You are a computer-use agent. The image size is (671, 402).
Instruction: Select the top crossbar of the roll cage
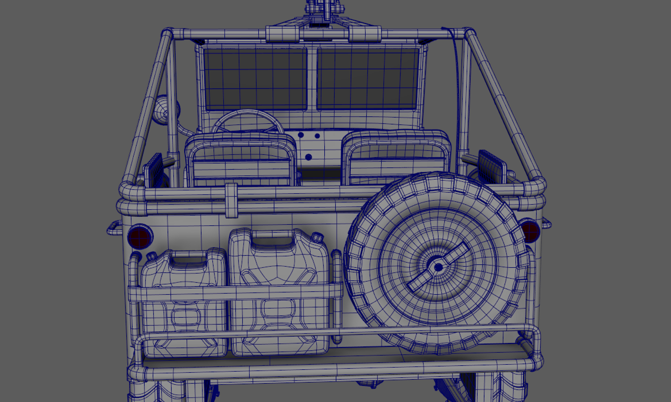[x=319, y=34]
